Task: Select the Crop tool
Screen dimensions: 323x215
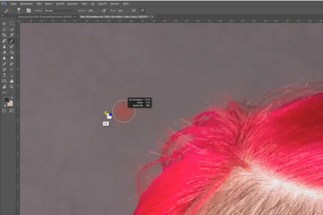Action: (x=4, y=35)
